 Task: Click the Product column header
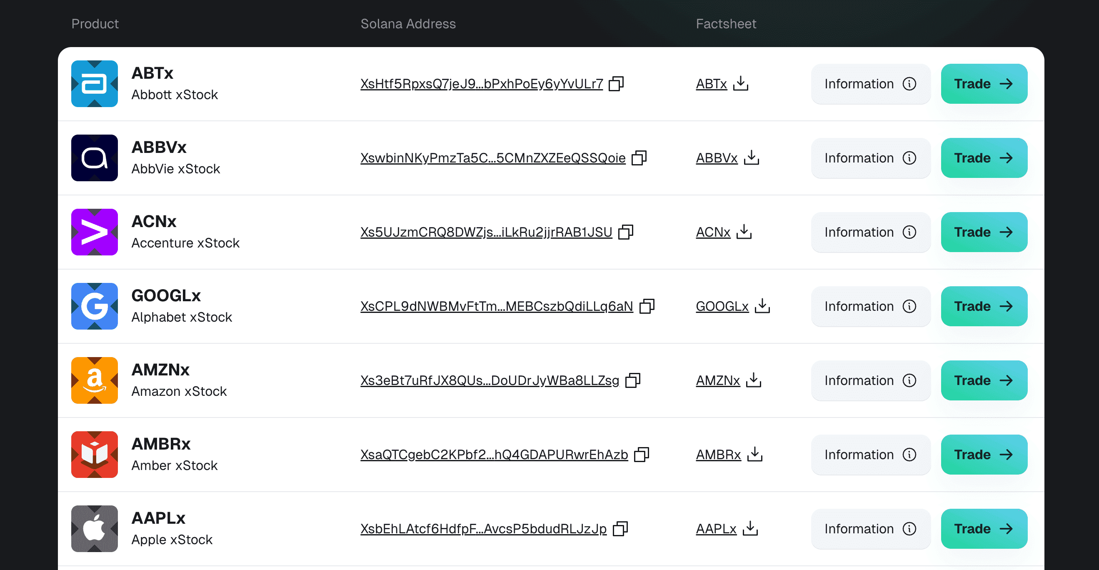(95, 24)
